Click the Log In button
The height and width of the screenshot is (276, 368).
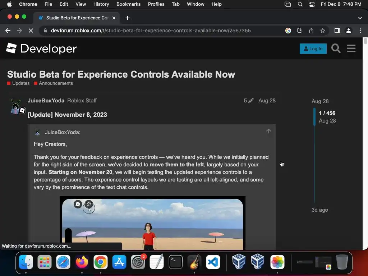coord(313,49)
